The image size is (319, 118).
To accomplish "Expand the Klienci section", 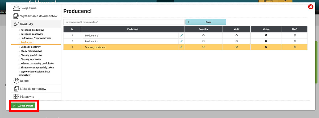I will 25,81.
